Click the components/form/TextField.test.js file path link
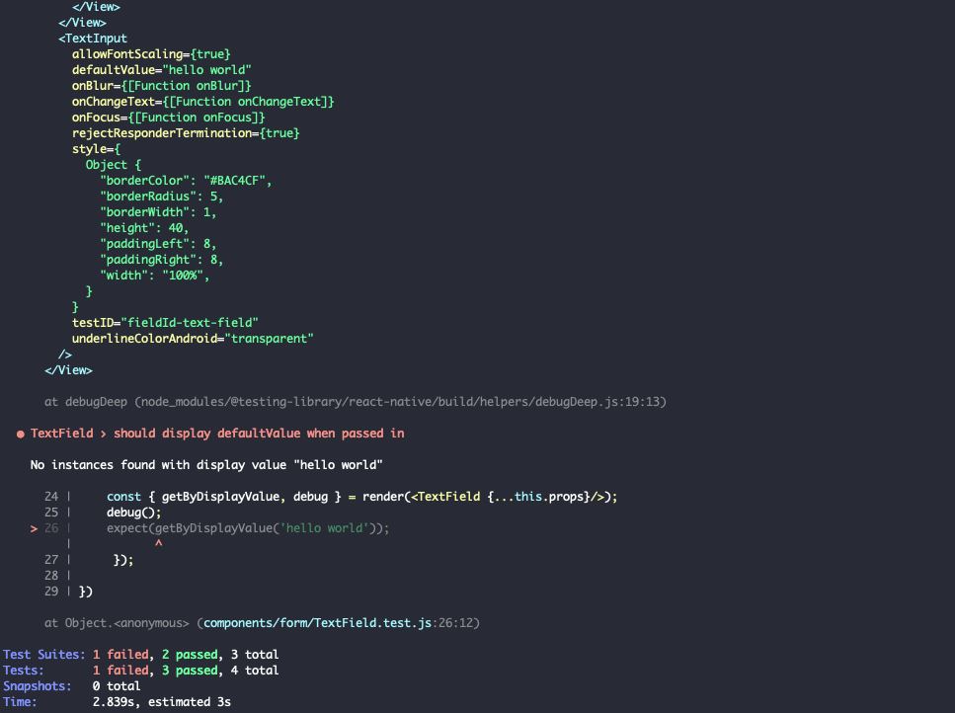Image resolution: width=955 pixels, height=713 pixels. (317, 623)
